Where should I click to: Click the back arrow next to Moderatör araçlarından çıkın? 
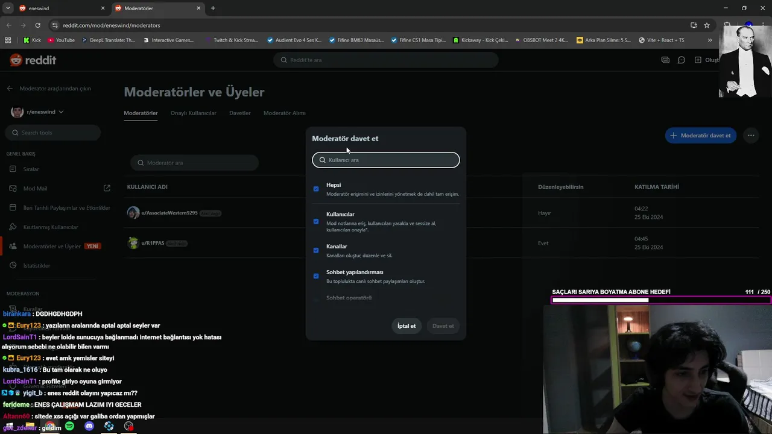tap(10, 89)
